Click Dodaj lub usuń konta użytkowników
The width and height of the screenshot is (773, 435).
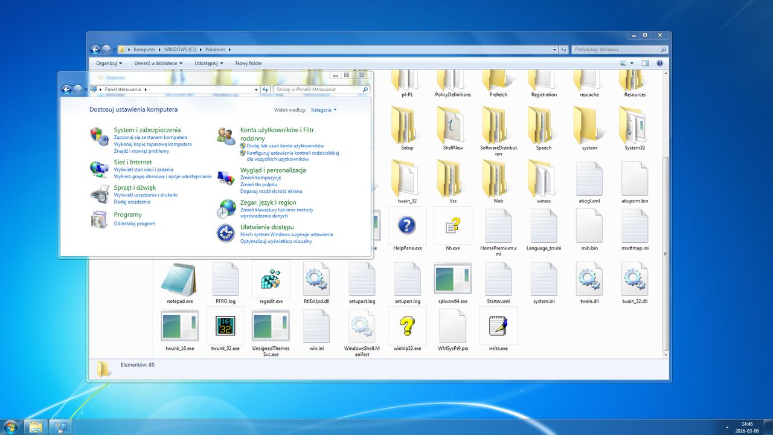click(286, 146)
